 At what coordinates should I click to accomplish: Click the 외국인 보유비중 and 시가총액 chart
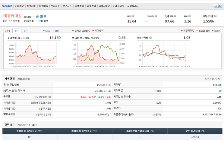click(98, 53)
